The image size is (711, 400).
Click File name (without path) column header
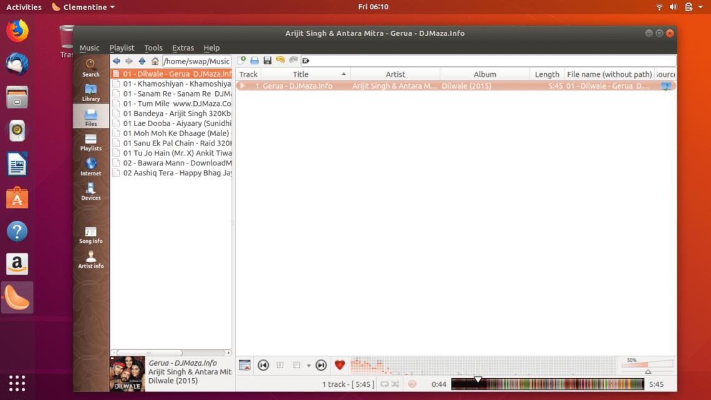(609, 74)
